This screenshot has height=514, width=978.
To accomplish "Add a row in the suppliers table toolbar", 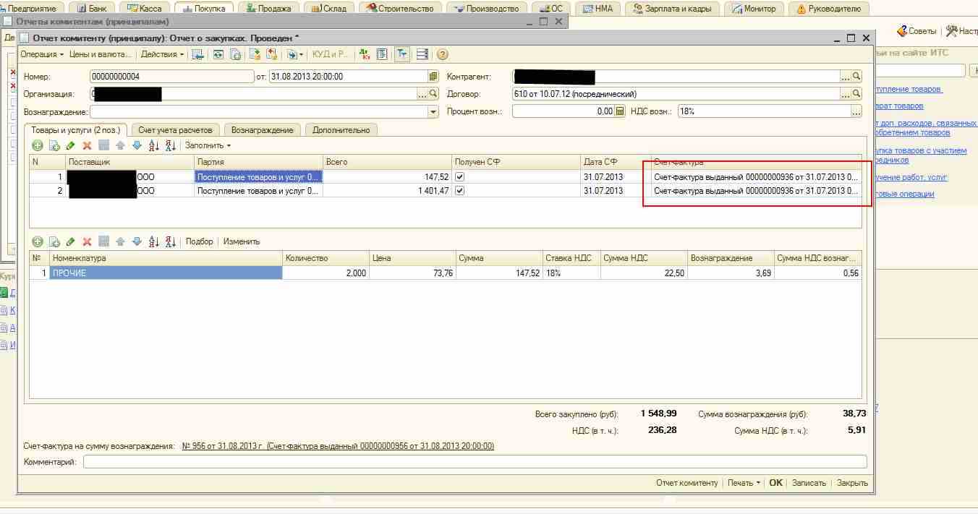I will tap(37, 145).
